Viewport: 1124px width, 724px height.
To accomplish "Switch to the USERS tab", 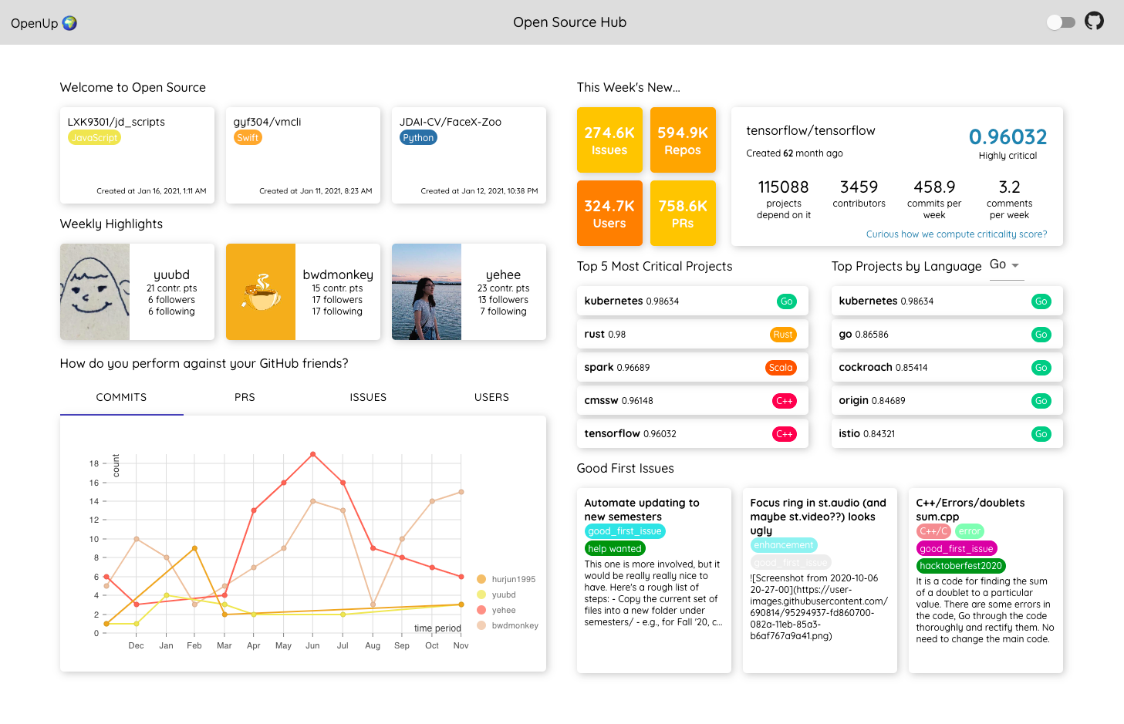I will (x=491, y=398).
